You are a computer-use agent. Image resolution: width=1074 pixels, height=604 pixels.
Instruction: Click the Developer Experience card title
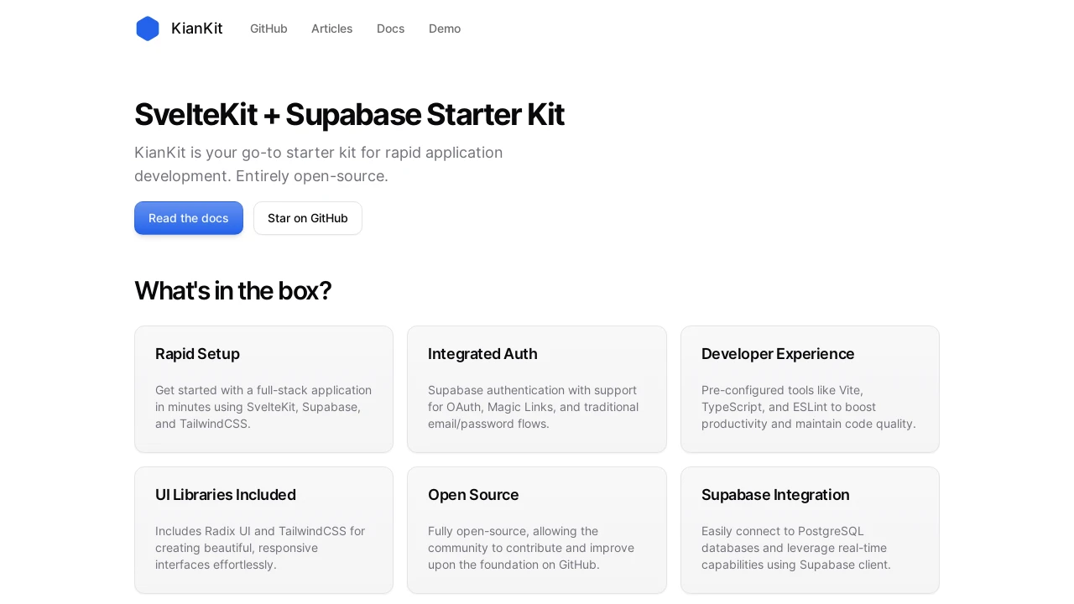tap(778, 354)
